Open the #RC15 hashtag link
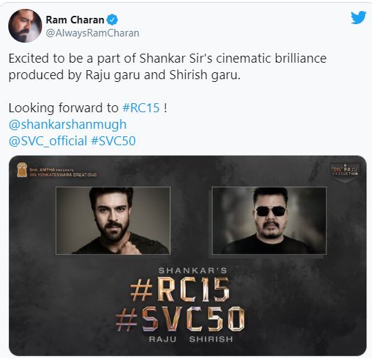The width and height of the screenshot is (372, 358). [141, 108]
